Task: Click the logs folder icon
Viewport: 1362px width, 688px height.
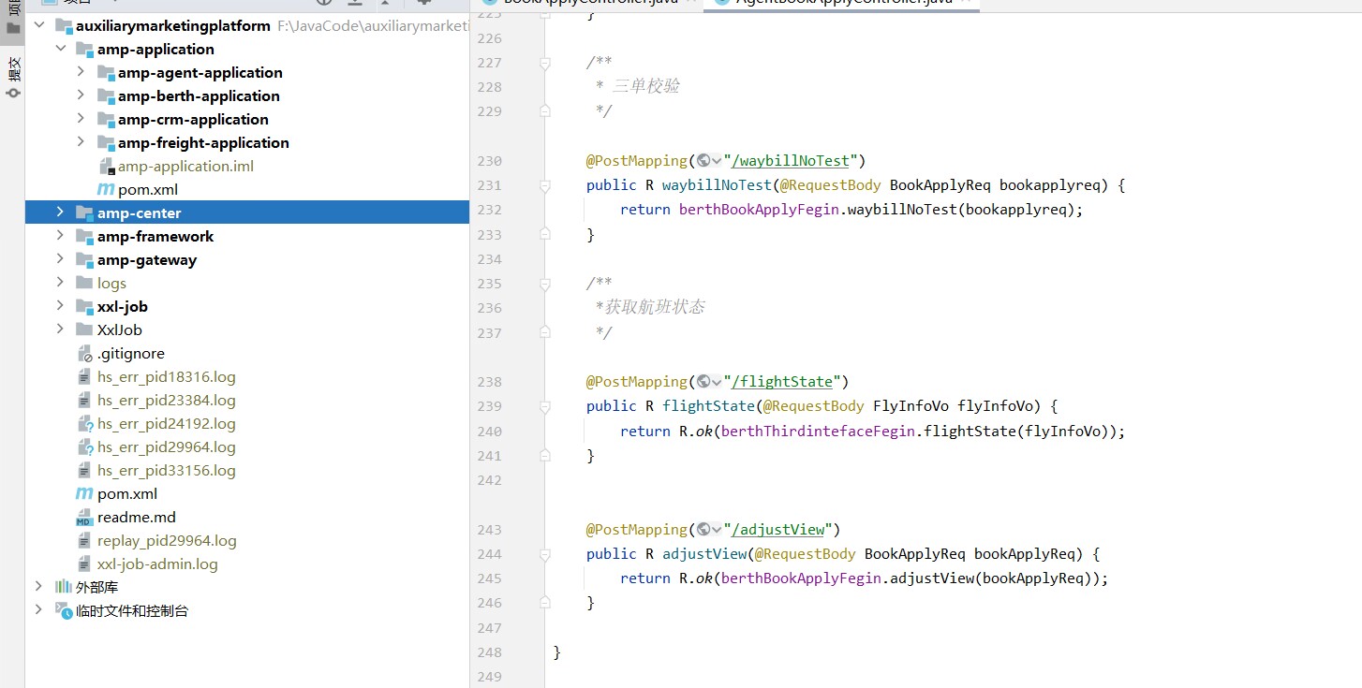Action: pyautogui.click(x=84, y=283)
